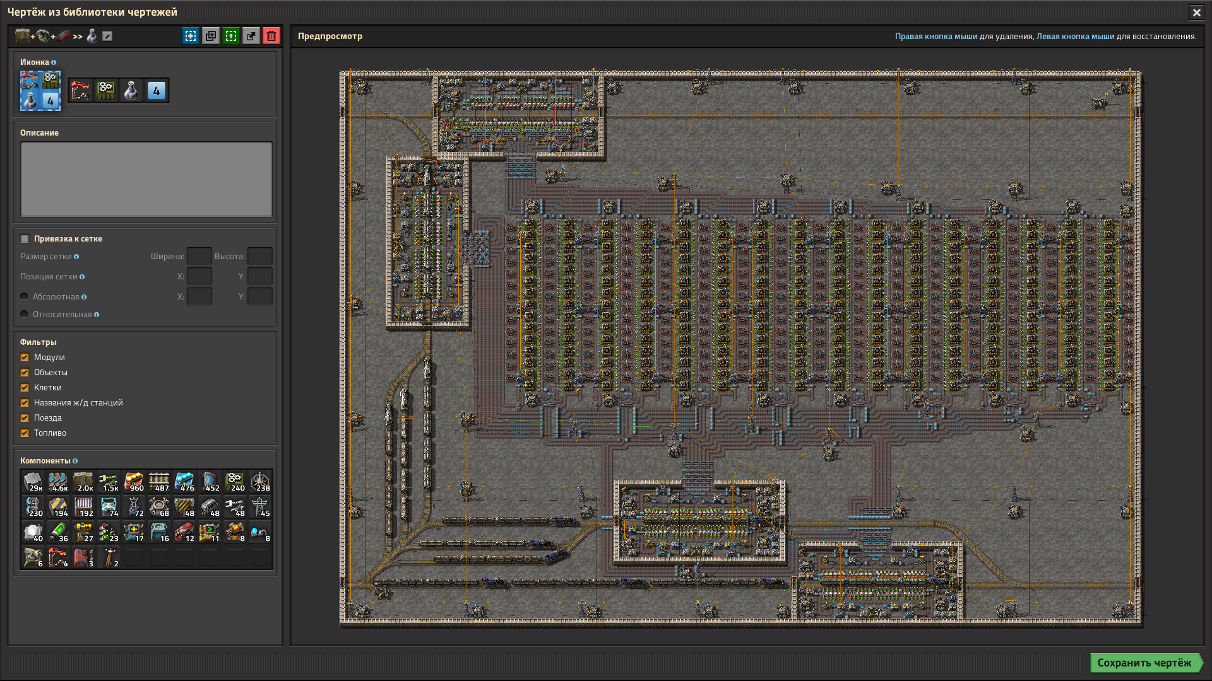The image size is (1212, 681).
Task: Select the Относительная radio button
Action: 24,314
